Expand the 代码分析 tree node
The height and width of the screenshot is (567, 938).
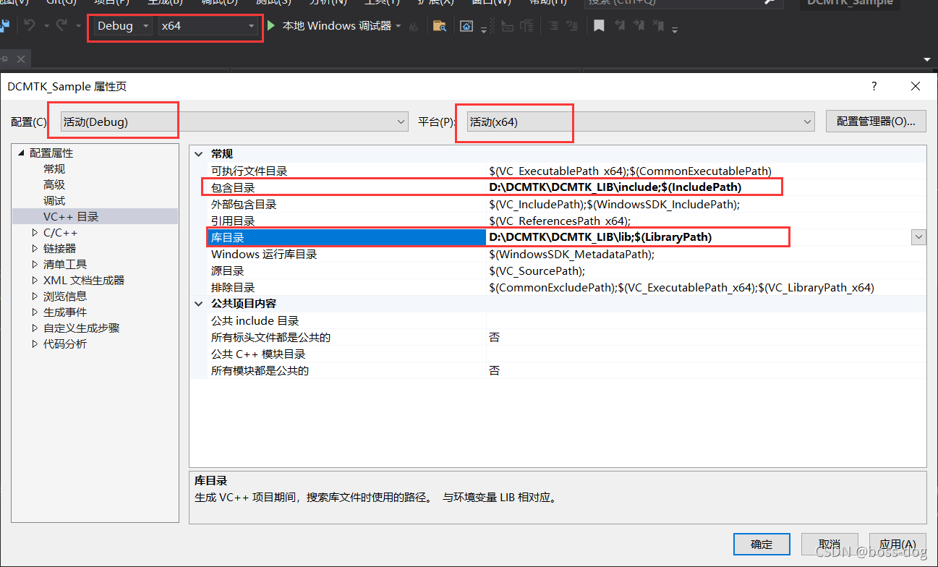point(35,344)
